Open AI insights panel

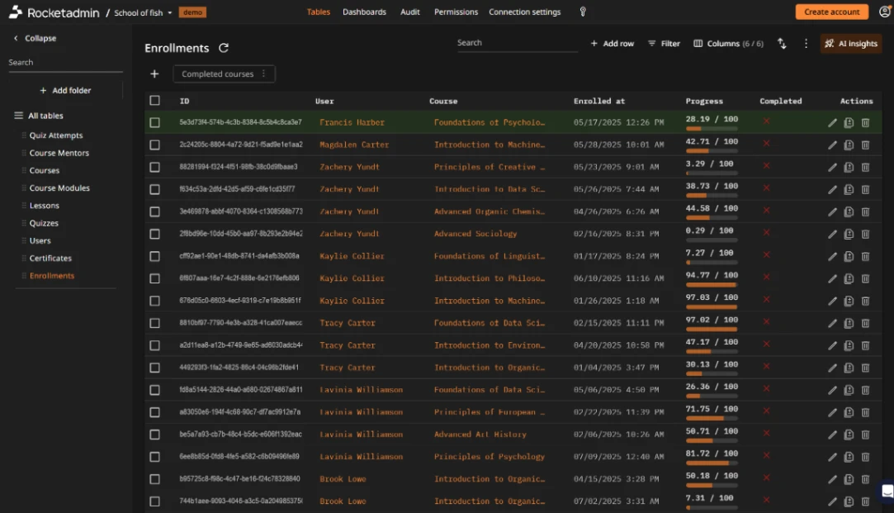coord(851,43)
